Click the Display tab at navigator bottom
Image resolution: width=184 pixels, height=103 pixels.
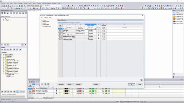click(x=8, y=100)
